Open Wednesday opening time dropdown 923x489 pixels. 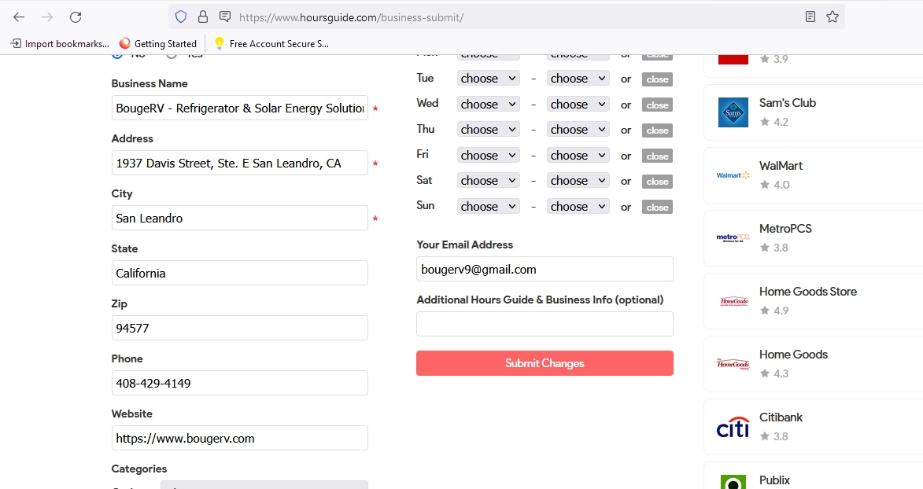coord(488,105)
